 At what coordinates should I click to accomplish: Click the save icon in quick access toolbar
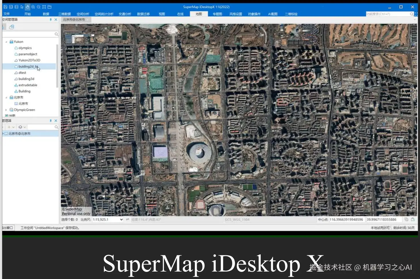click(5, 7)
